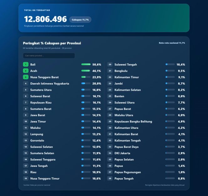Image resolution: width=208 pixels, height=196 pixels.
Task: Click Aceh's green coverage progress bar
Action: coord(86,71)
